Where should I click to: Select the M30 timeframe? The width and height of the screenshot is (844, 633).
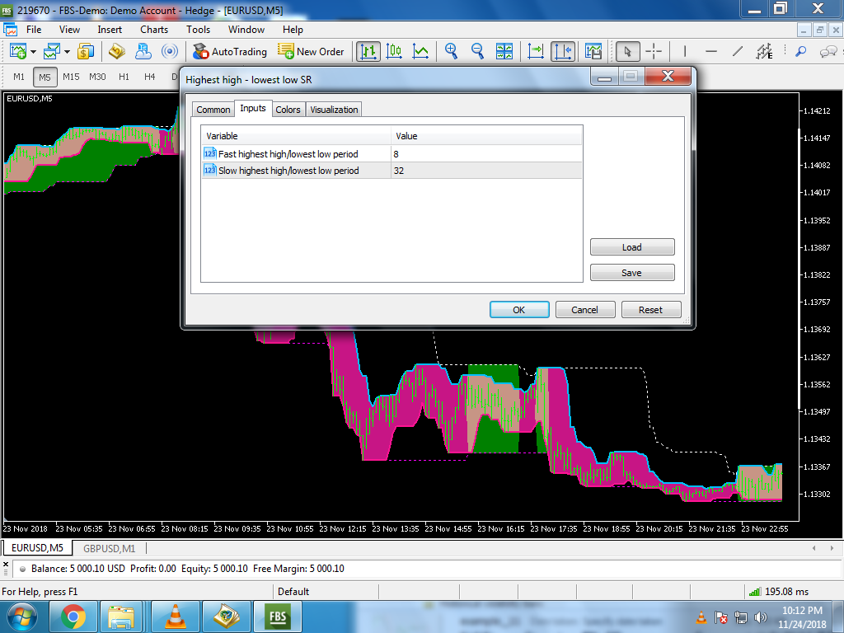pyautogui.click(x=97, y=77)
